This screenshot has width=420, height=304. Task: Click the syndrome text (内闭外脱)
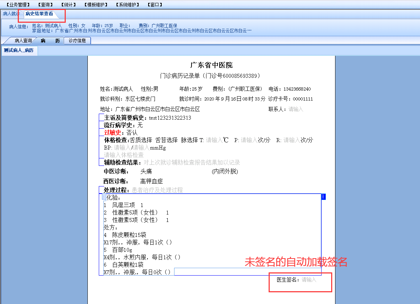(225, 171)
